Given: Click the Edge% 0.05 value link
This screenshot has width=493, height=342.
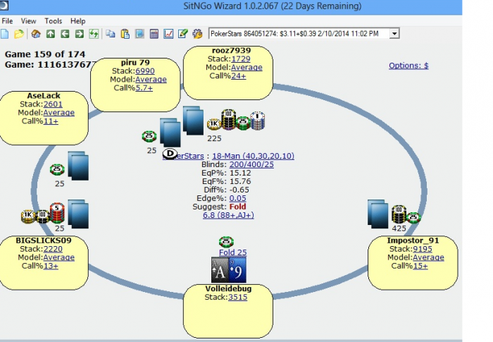Looking at the screenshot, I should tap(238, 198).
